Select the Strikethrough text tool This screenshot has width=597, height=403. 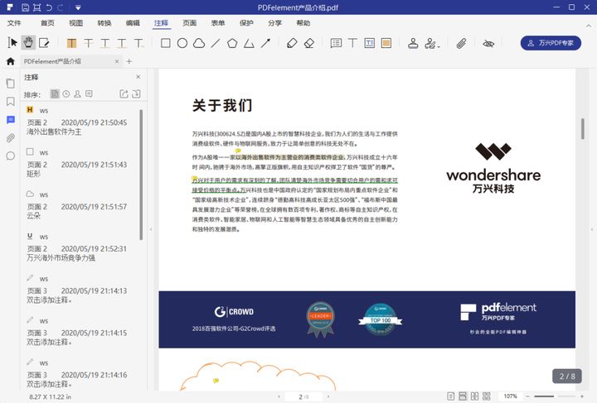[89, 43]
